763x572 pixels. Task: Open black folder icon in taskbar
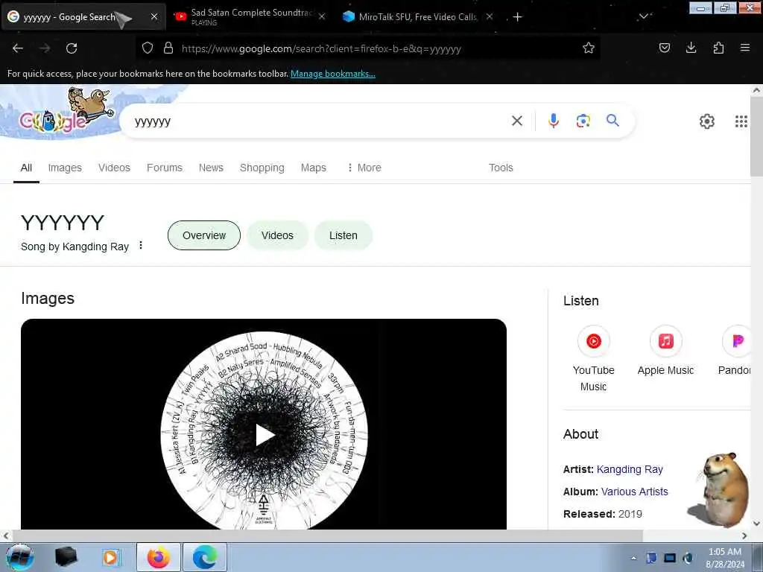[66, 557]
